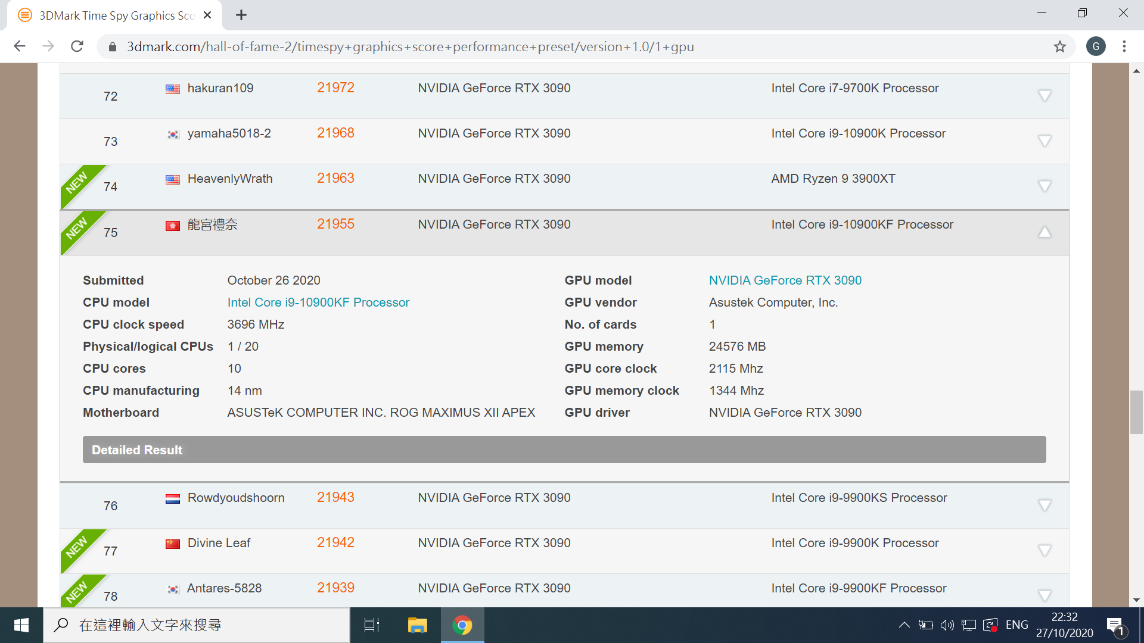
Task: Open a new browser tab
Action: [241, 15]
